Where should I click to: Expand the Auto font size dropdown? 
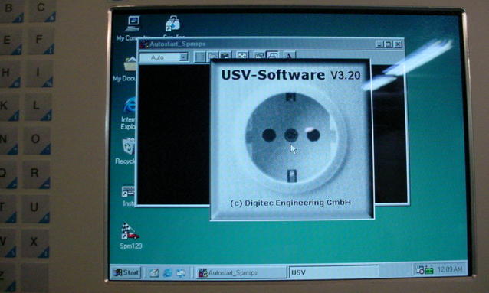(184, 57)
